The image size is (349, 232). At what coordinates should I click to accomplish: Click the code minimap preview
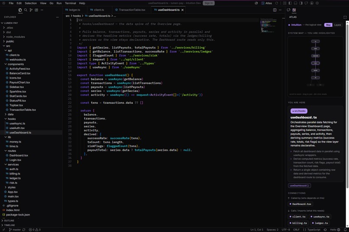click(x=268, y=25)
